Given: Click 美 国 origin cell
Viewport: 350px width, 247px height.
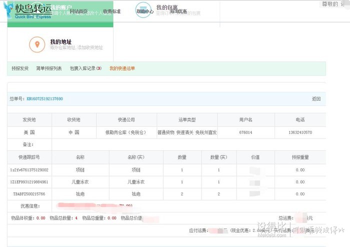Looking at the screenshot, I should tap(29, 132).
